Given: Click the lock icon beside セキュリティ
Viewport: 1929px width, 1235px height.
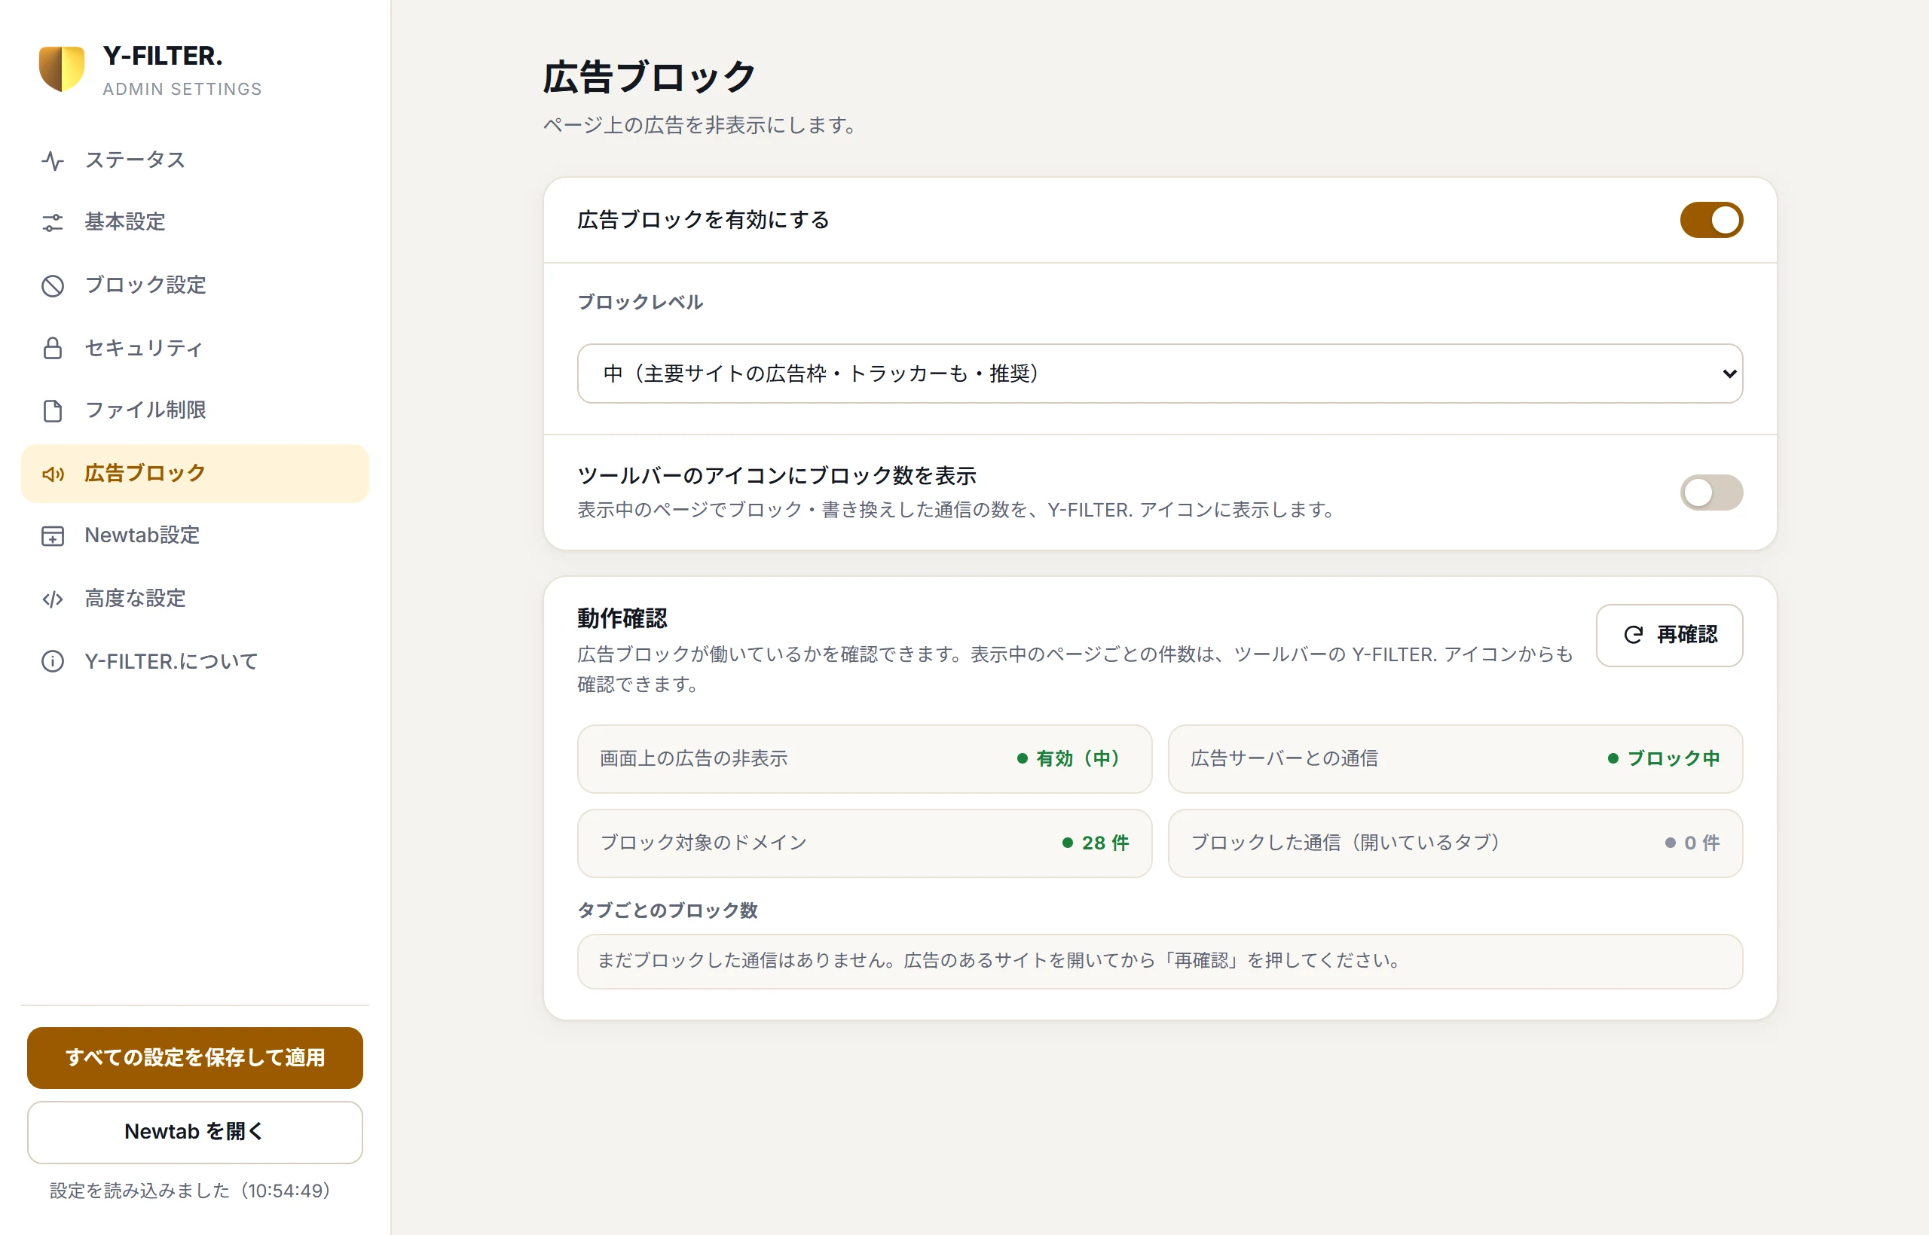Looking at the screenshot, I should 53,348.
